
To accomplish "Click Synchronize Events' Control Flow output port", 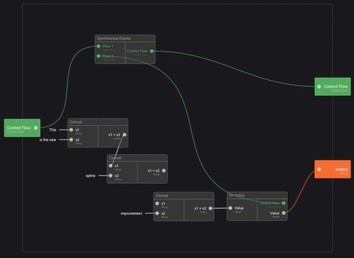I will [x=152, y=51].
